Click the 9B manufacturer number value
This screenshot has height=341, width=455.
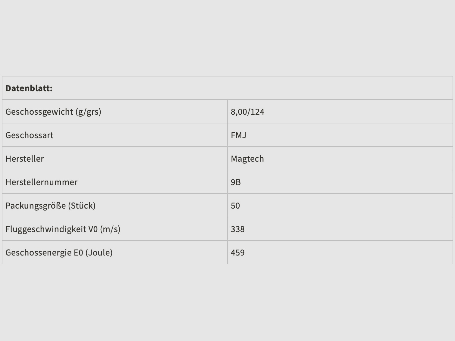pos(236,182)
